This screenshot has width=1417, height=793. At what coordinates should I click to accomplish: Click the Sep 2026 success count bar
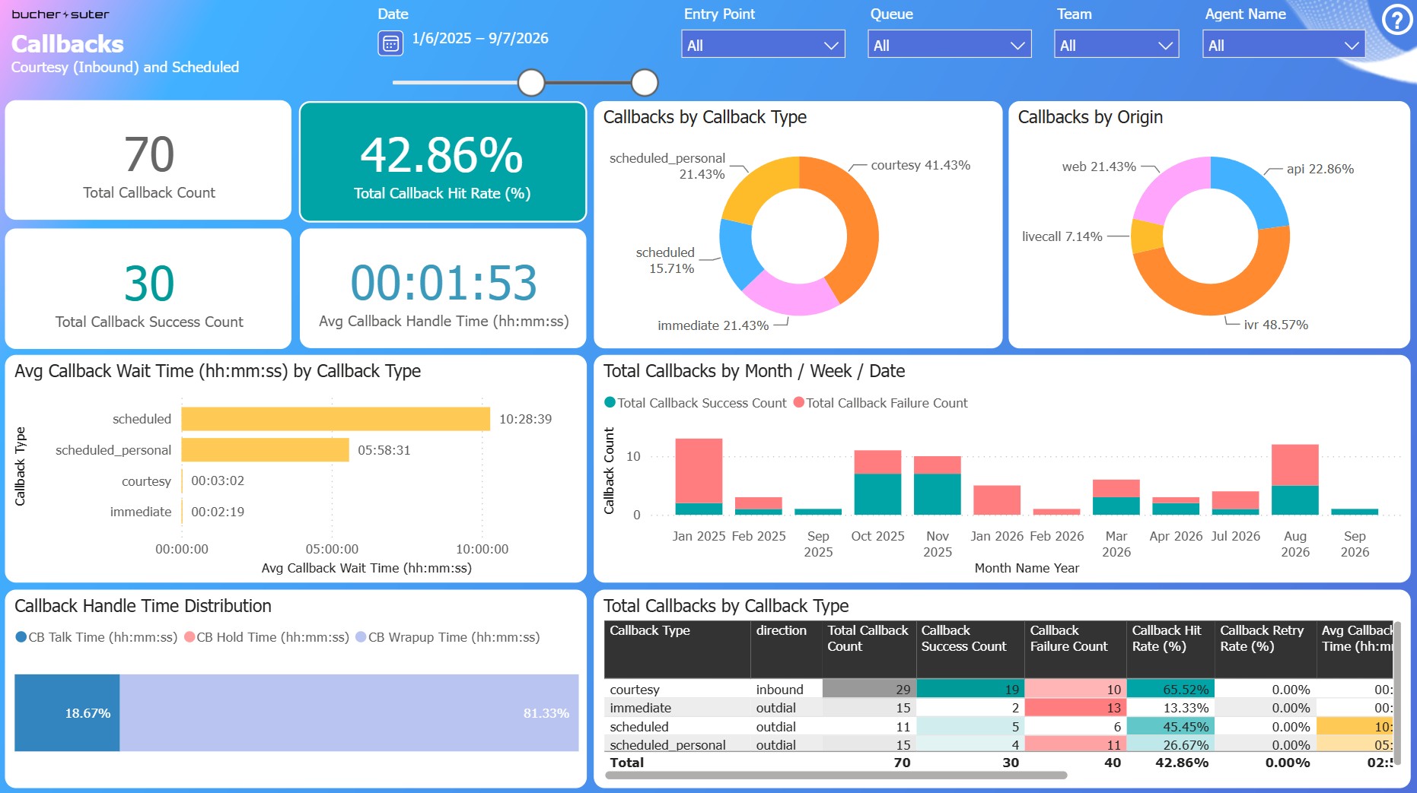pos(1355,512)
